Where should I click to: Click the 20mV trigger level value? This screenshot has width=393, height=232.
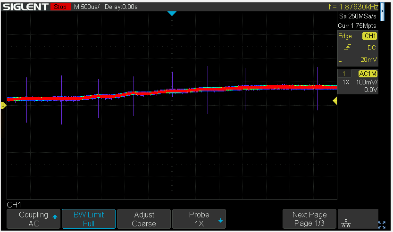(368, 59)
